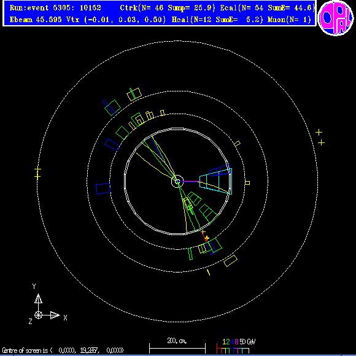Select the Muon(N= 1) readout text
This screenshot has height=356, width=356.
(289, 20)
